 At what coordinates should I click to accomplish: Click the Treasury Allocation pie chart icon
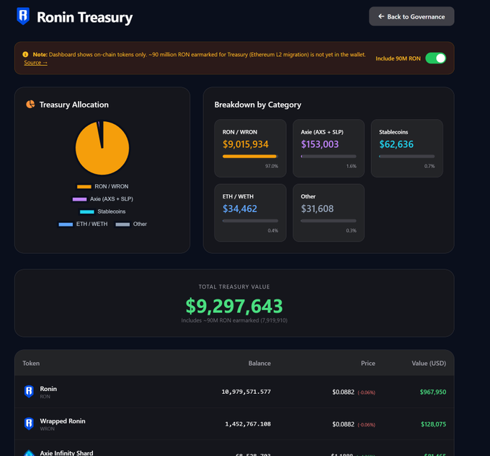click(x=30, y=104)
